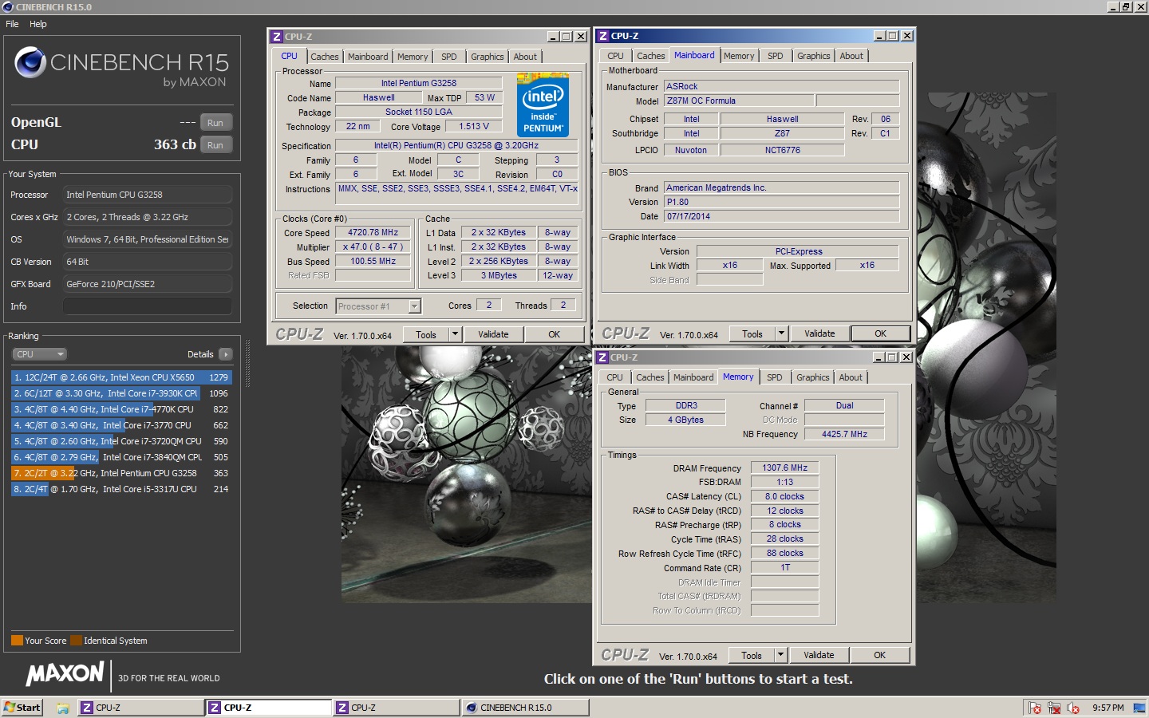Open About tab in Memory window
Screen dimensions: 1149x718
click(851, 377)
